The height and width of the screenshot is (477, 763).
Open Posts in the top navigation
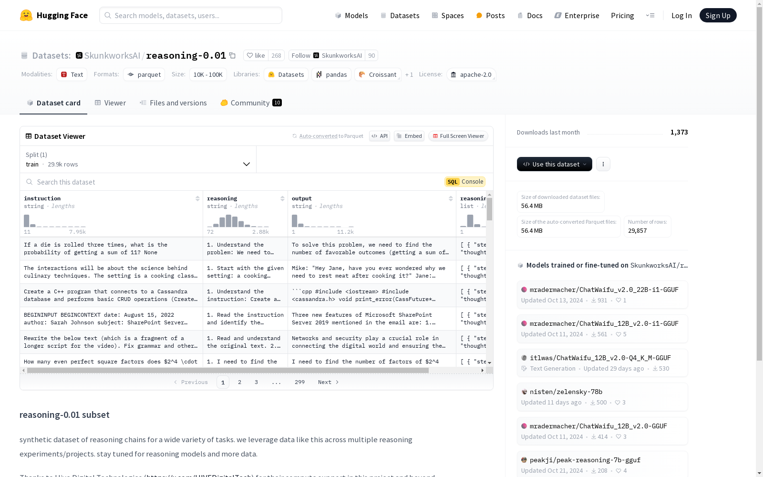click(490, 15)
